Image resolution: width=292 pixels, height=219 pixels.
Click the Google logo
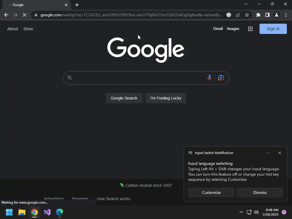(x=146, y=50)
